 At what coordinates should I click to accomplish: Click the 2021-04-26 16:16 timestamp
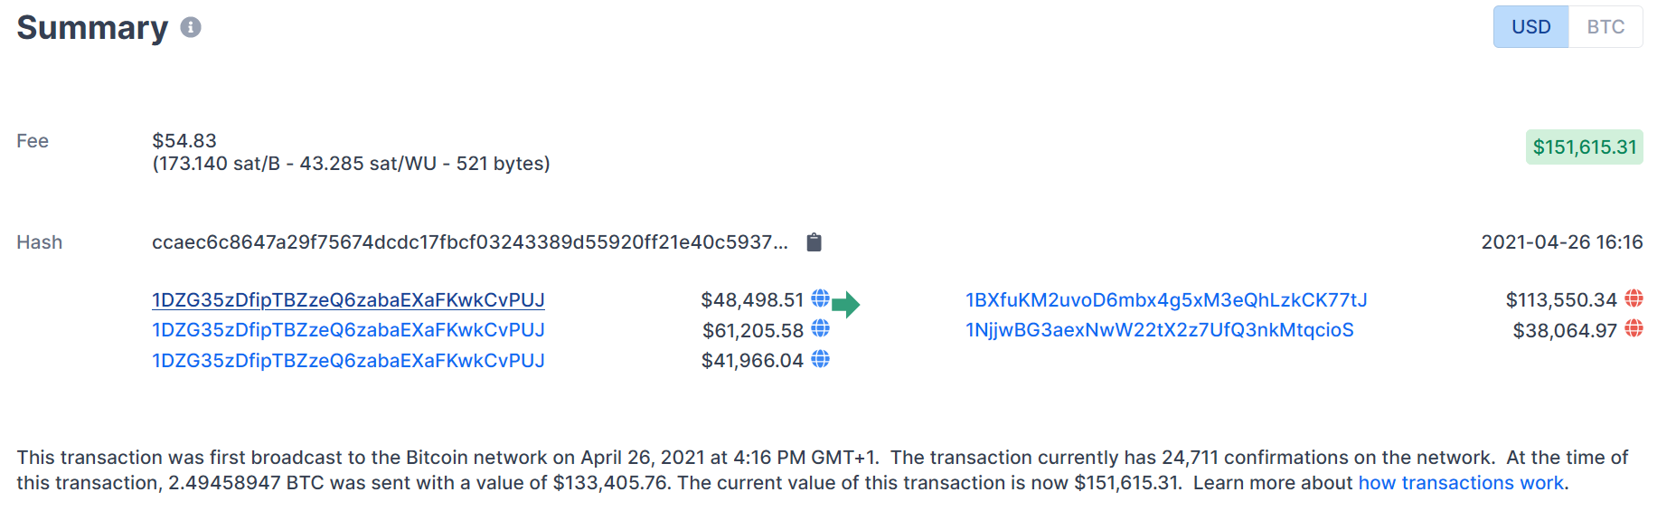1561,242
